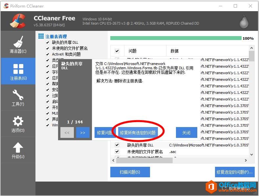Click the CCleaner logo in header
Image resolution: width=259 pixels, height=196 pixels.
18,21
